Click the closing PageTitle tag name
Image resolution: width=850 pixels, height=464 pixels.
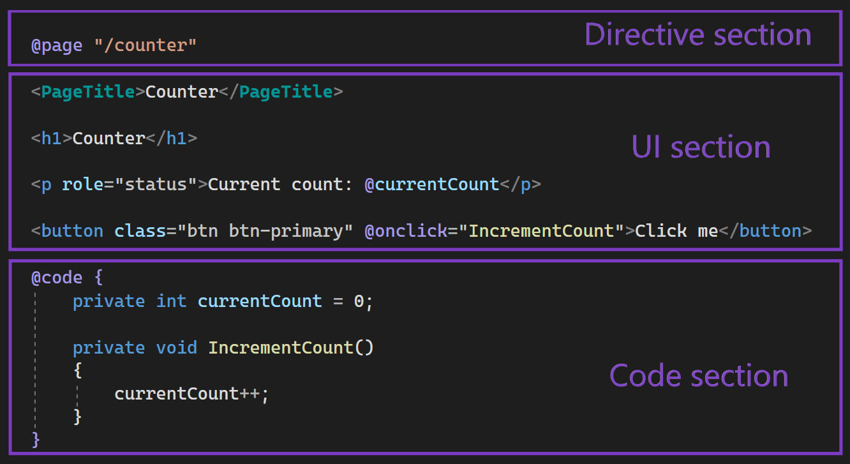[x=286, y=92]
